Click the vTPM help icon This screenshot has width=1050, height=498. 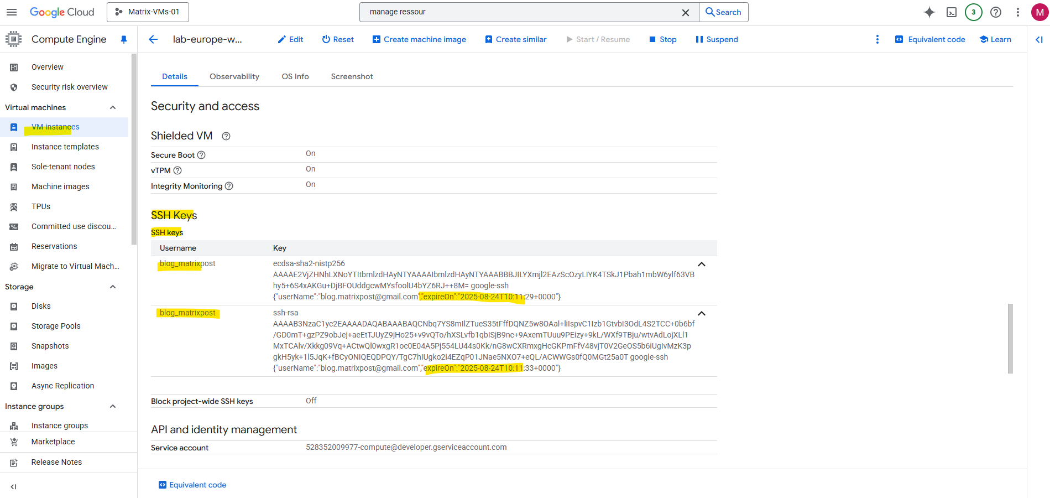coord(177,170)
